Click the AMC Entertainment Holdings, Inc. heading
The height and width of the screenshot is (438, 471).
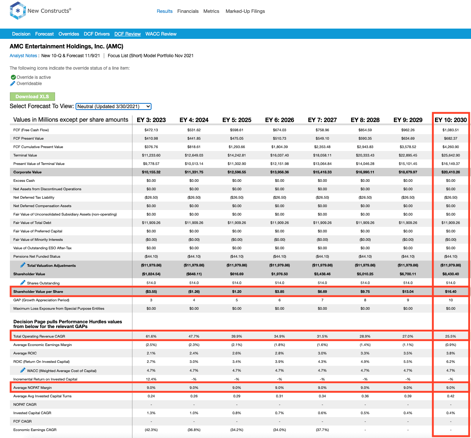pos(66,47)
